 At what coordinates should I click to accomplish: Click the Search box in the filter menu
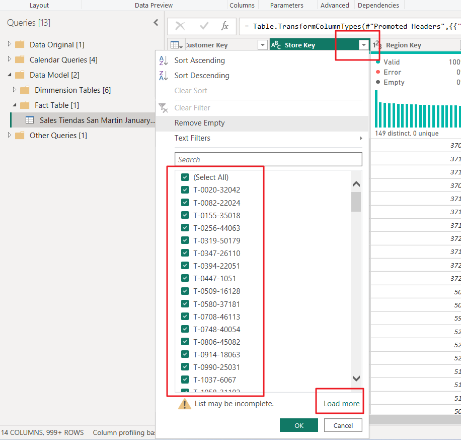pyautogui.click(x=268, y=159)
